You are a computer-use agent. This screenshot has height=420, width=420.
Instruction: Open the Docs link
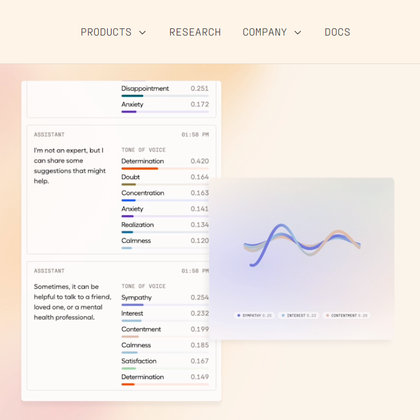(x=337, y=32)
